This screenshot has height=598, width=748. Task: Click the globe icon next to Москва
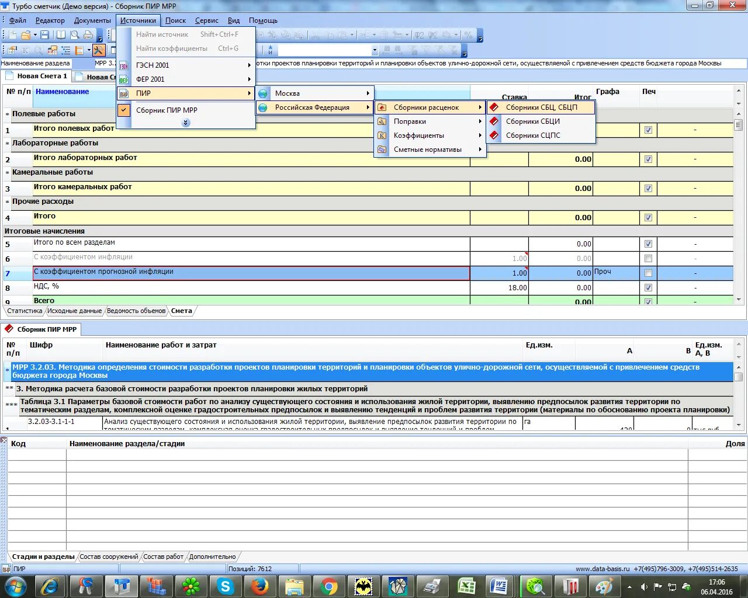[263, 93]
